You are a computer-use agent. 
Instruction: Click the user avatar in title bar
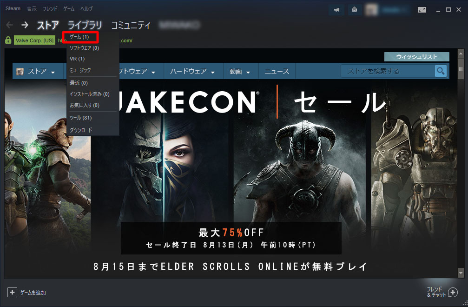[x=371, y=10]
